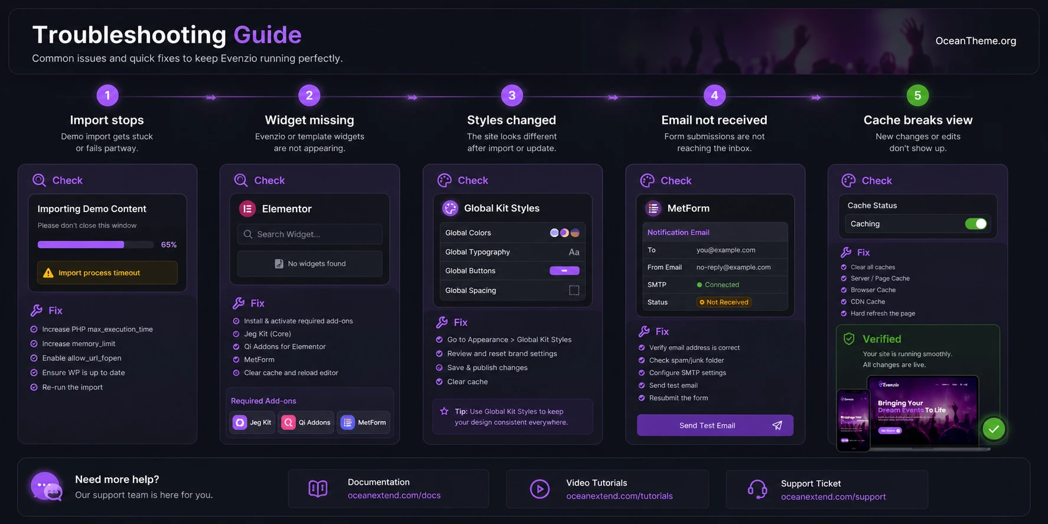Click the wrench Fix icon in Email card

(645, 331)
